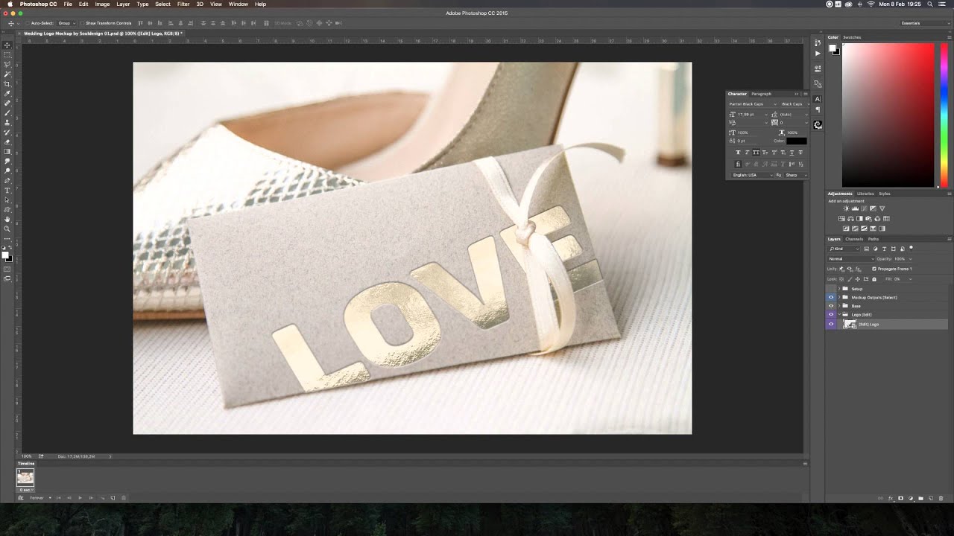Click the Faux Bold style button
Screen dimensions: 954x536
(738, 153)
